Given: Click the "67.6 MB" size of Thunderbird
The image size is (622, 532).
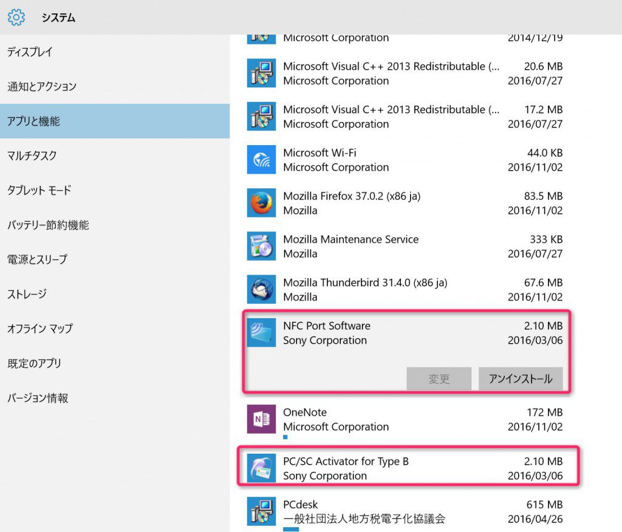Looking at the screenshot, I should click(543, 282).
